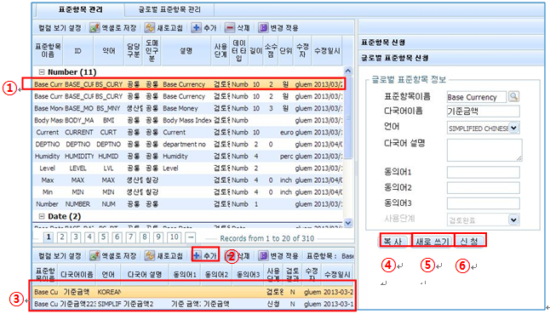Click 추가 add button in multilingual grid toolbar
The height and width of the screenshot is (314, 550).
click(205, 255)
